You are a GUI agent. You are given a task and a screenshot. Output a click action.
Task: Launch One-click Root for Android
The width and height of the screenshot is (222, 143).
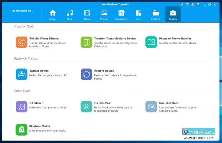[151, 106]
